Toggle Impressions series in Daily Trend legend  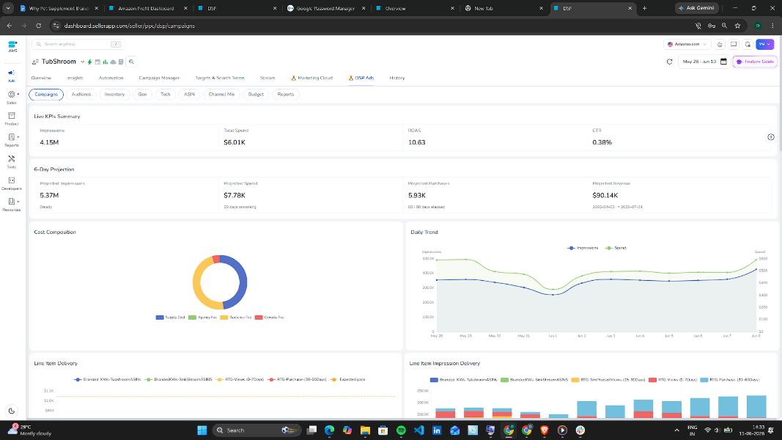(583, 248)
